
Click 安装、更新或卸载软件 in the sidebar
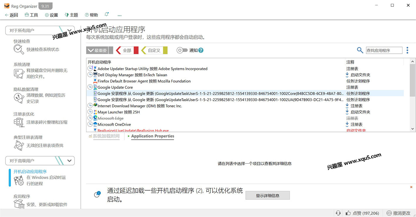click(47, 204)
